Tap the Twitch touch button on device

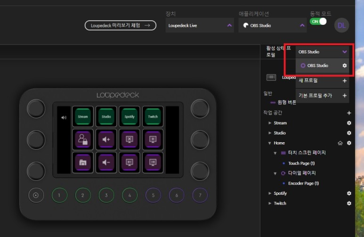coord(153,116)
